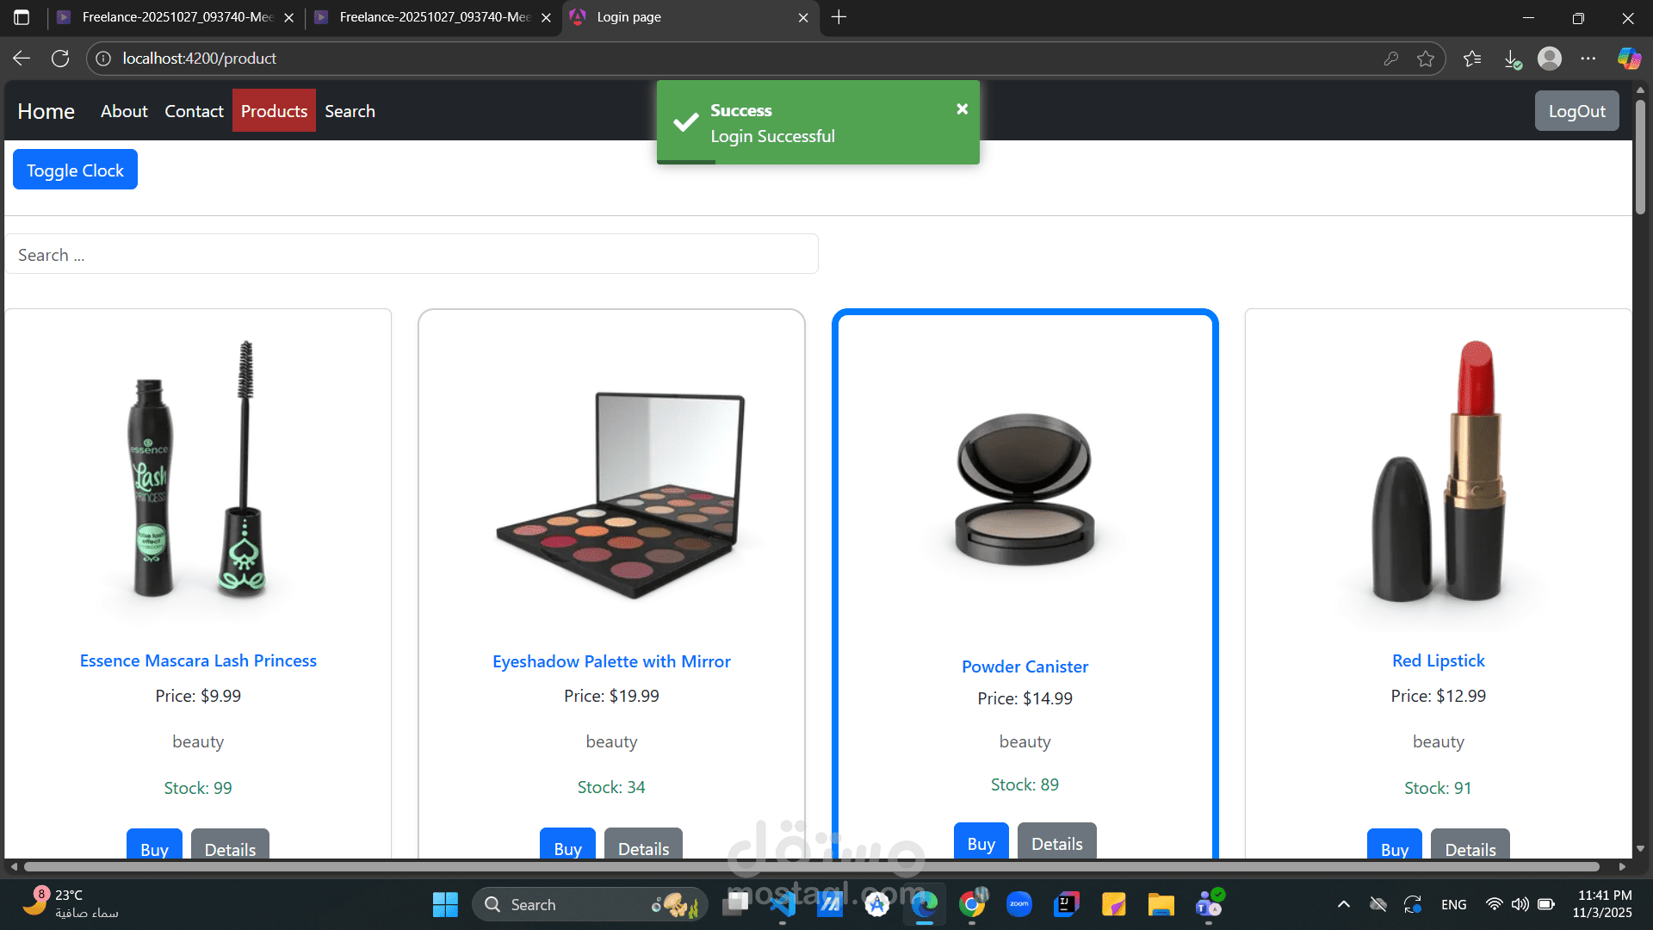This screenshot has width=1653, height=930.
Task: Open Zoom from the taskbar
Action: pos(1019,904)
